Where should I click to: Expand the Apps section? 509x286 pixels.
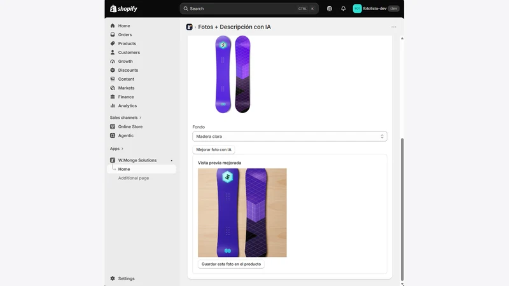[116, 149]
